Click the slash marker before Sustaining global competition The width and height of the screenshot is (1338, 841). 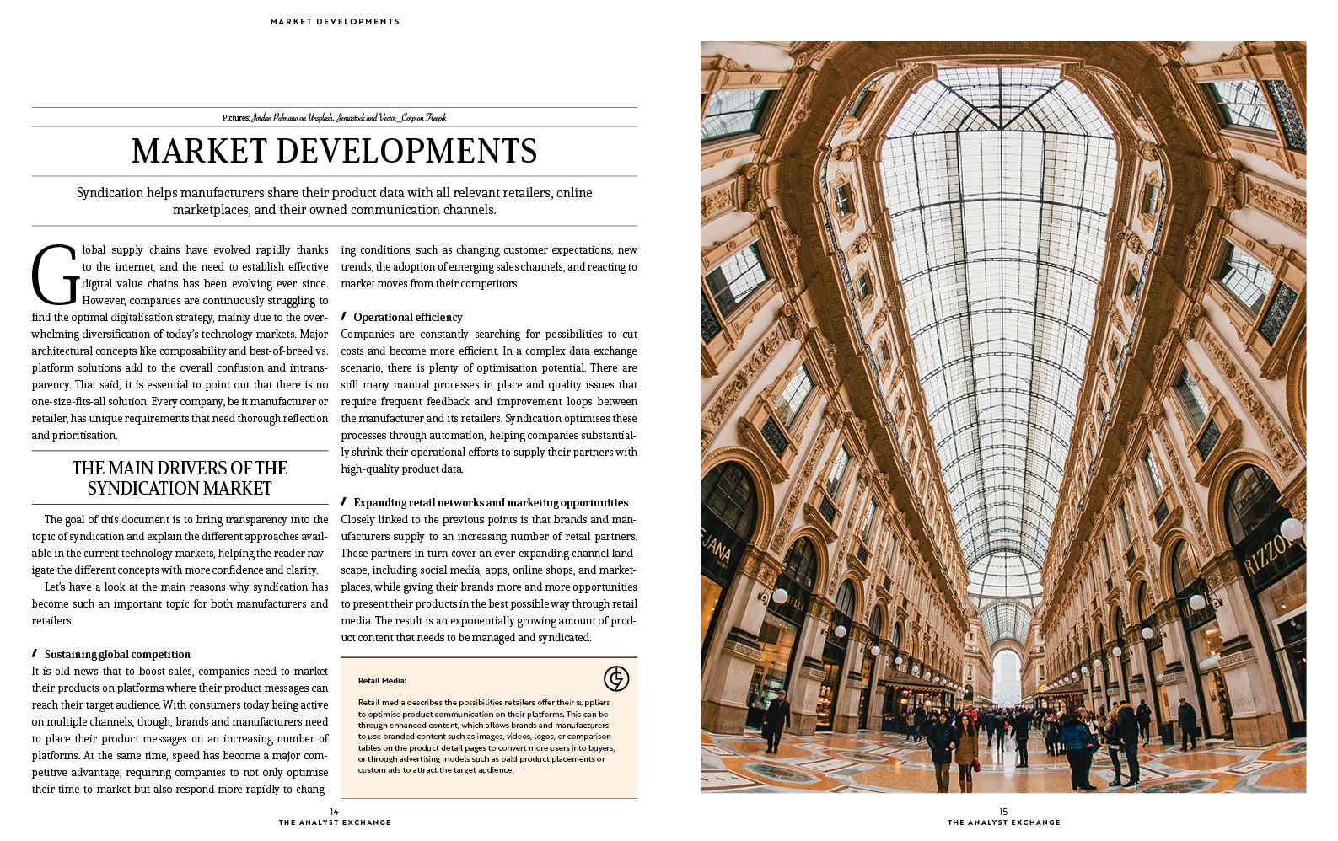[x=35, y=654]
